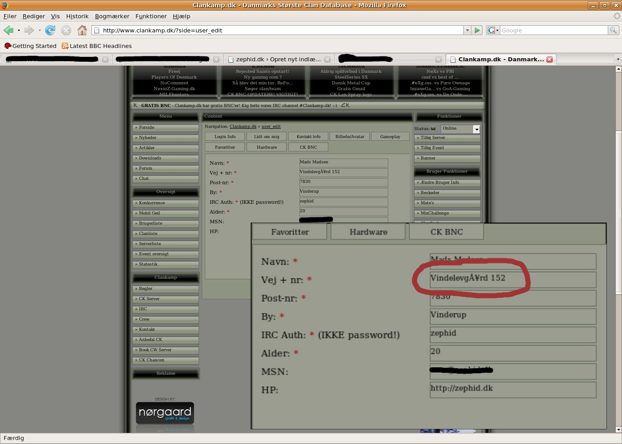
Task: Open Downloads in the left menu
Action: coord(166,159)
